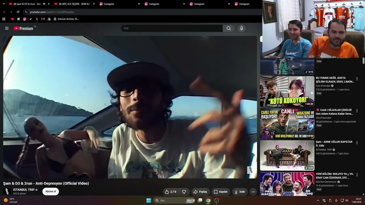The height and width of the screenshot is (205, 365).
Task: Open microphone status in system tray
Action: [336, 200]
